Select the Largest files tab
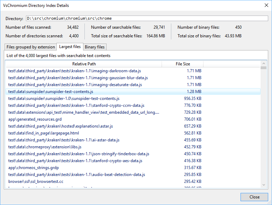This screenshot has width=272, height=205. (x=70, y=47)
